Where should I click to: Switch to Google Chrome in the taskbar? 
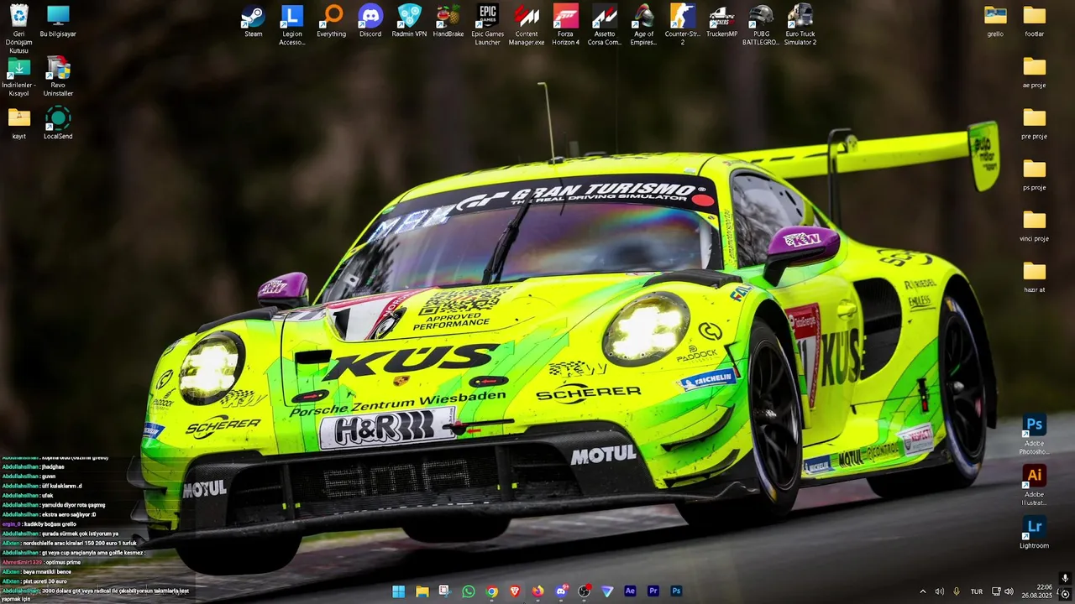(492, 591)
